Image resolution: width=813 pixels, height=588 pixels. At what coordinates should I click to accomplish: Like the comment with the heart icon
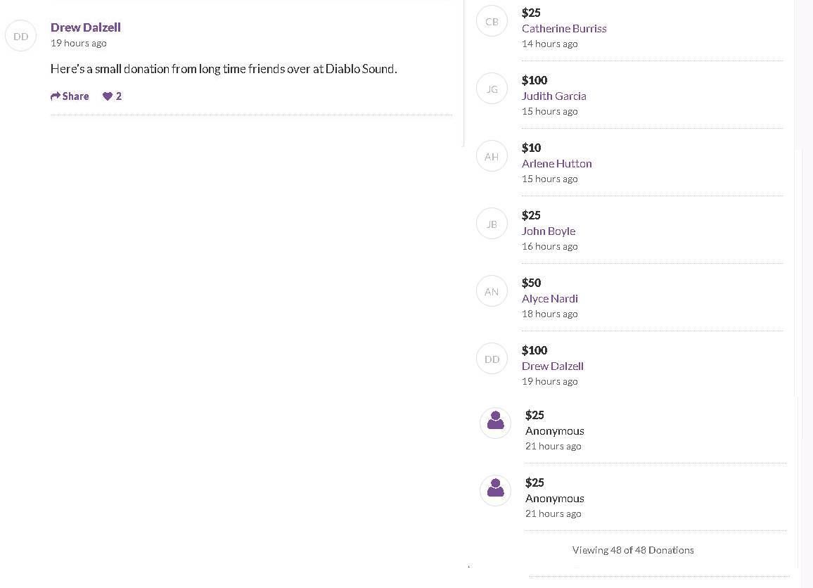(108, 96)
